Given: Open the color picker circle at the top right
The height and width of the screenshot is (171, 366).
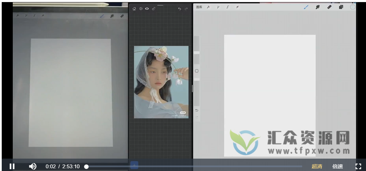Looking at the screenshot, I should click(353, 7).
